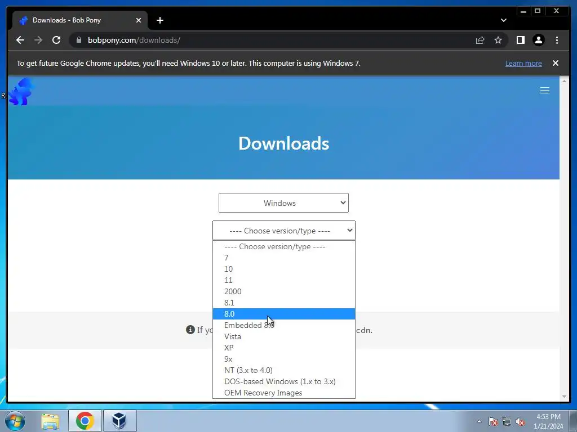This screenshot has width=577, height=432.
Task: Select Vista from the version list
Action: tap(284, 336)
